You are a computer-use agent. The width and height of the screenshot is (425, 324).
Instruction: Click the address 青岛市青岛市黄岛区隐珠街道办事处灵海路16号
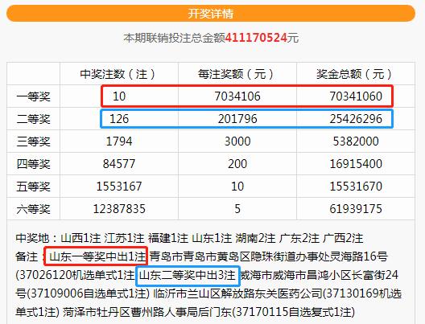click(269, 256)
